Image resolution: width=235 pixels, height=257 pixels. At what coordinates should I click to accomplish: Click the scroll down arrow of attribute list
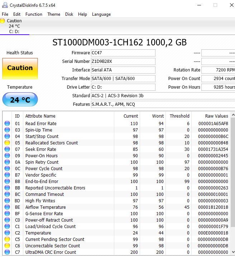tap(233, 252)
